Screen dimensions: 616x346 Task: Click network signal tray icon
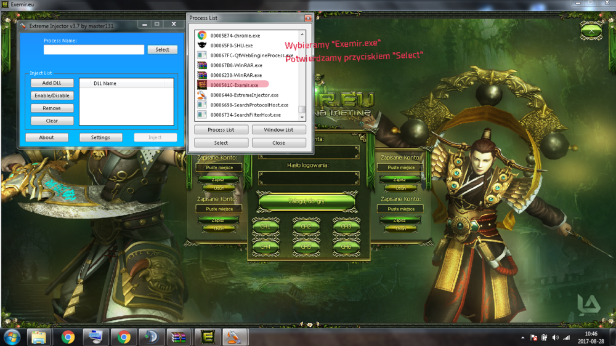point(566,338)
